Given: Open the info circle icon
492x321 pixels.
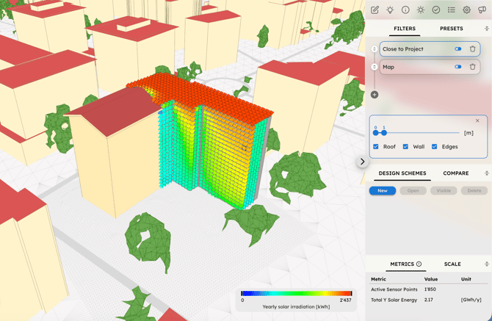Looking at the screenshot, I should click(405, 10).
